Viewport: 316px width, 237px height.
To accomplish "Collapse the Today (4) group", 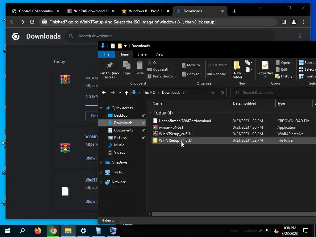I will click(150, 113).
